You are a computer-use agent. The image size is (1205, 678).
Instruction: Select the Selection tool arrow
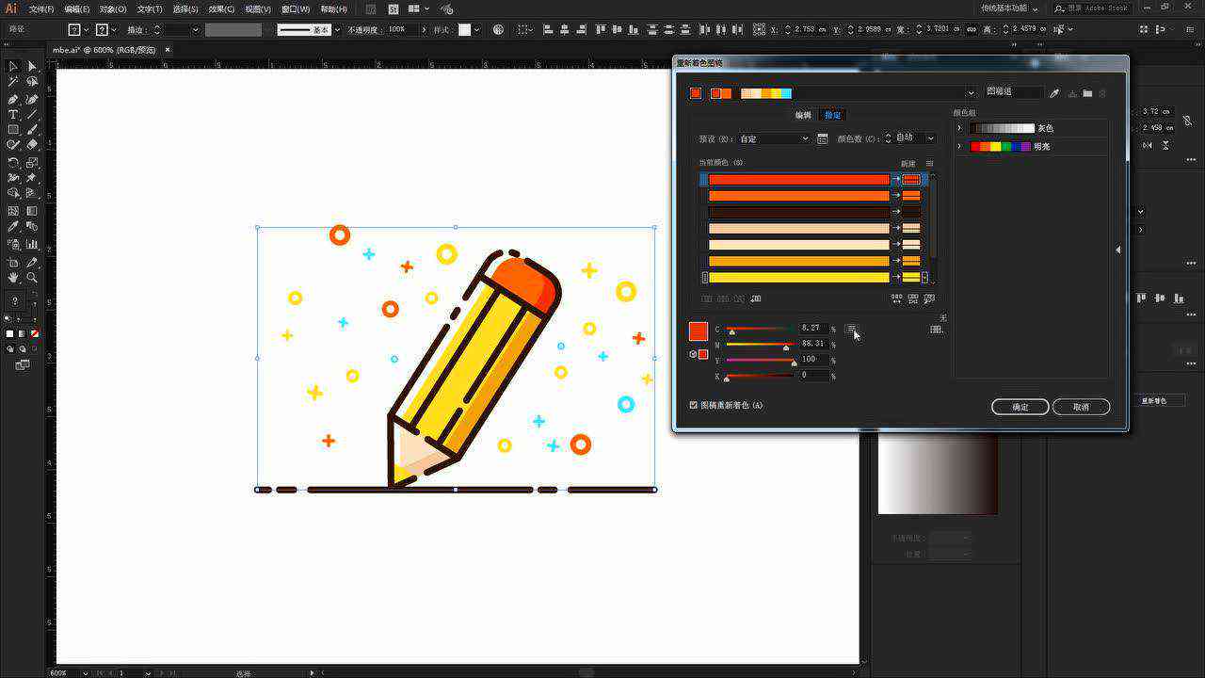pyautogui.click(x=13, y=66)
